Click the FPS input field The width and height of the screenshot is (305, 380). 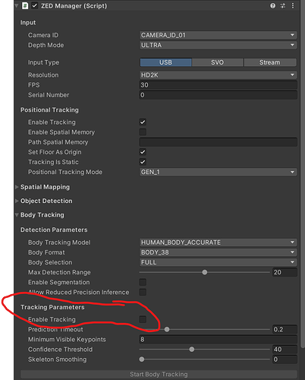pyautogui.click(x=218, y=85)
